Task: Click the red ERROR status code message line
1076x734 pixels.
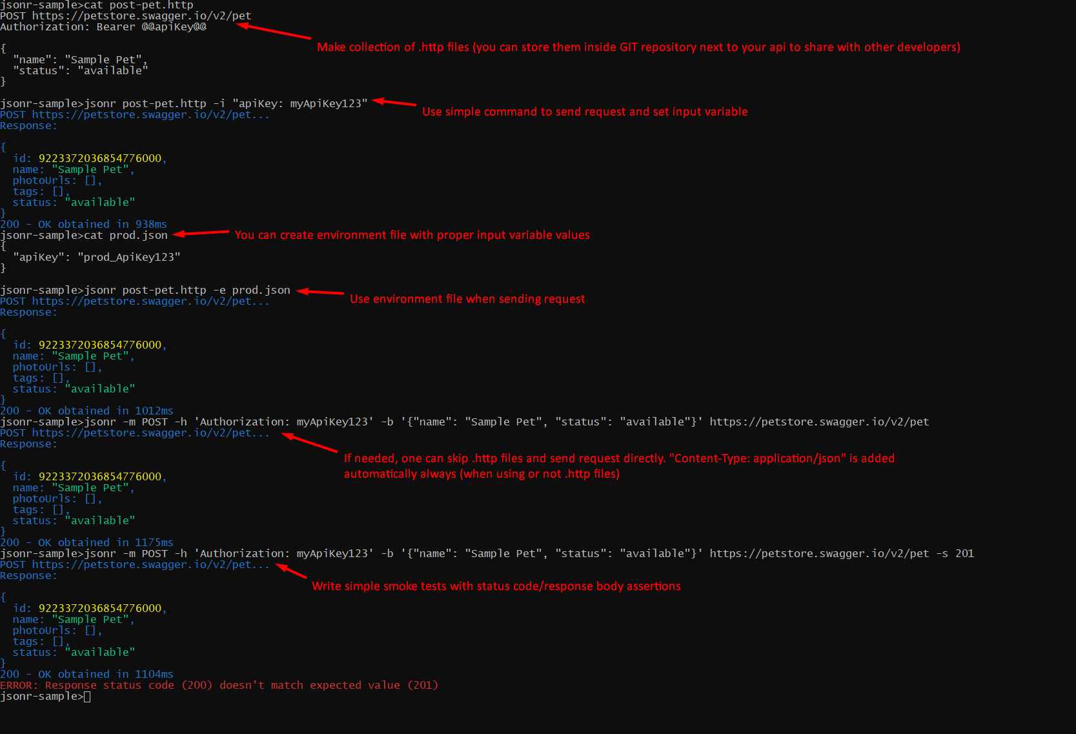Action: [x=219, y=685]
